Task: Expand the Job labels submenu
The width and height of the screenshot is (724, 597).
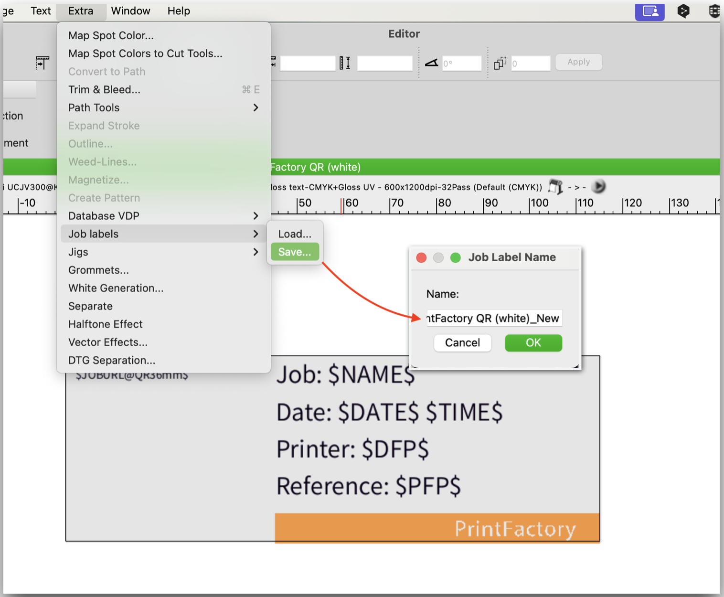Action: [163, 234]
